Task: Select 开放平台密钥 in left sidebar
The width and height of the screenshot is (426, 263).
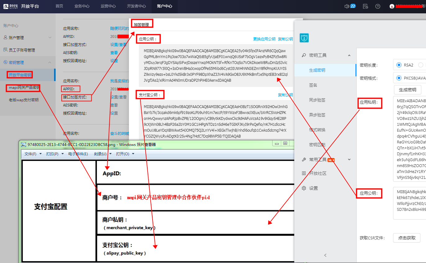Action: [x=20, y=75]
